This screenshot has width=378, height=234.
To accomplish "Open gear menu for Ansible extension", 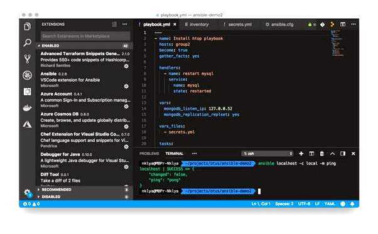I will [x=126, y=86].
